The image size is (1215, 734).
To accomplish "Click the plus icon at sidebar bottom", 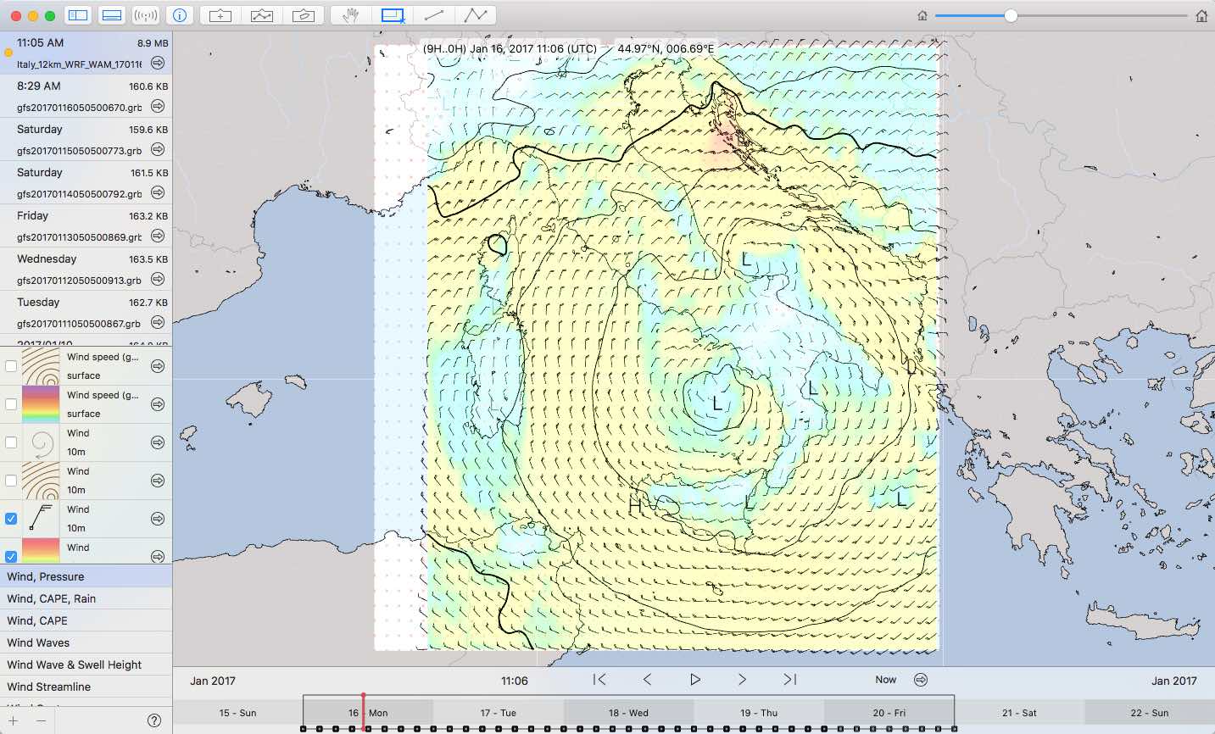I will (x=14, y=720).
